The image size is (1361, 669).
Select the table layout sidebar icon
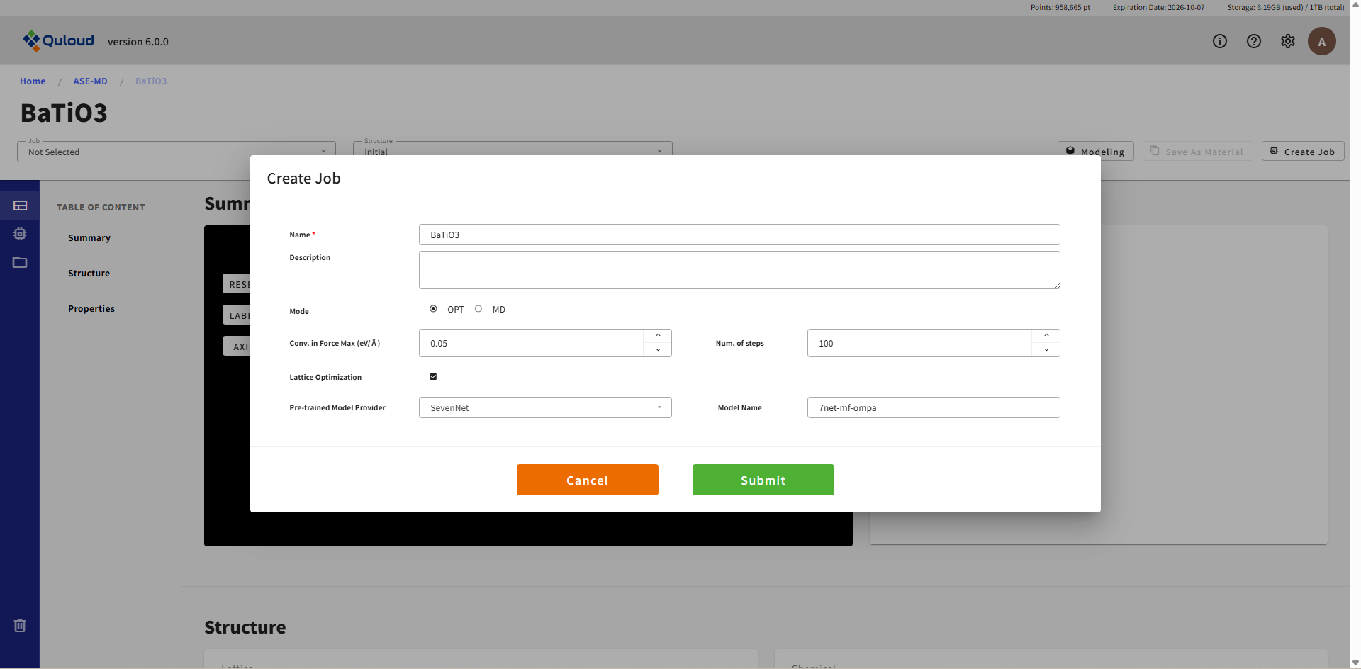(20, 206)
